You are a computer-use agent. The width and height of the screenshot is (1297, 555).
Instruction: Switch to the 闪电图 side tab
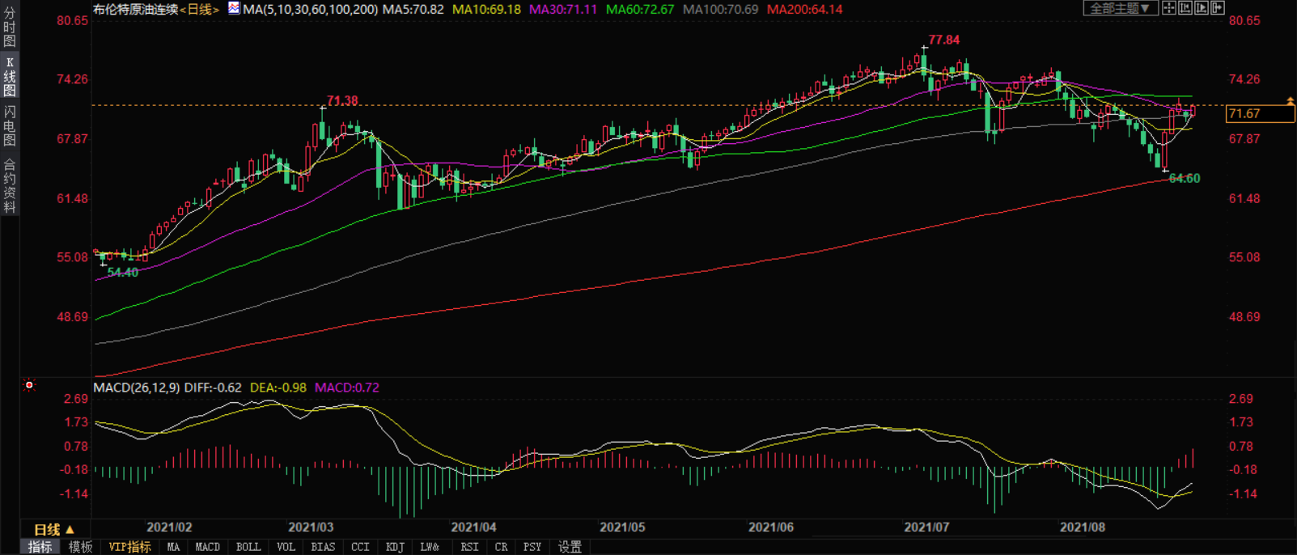(10, 125)
